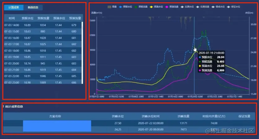This screenshot has height=139, width=259.
Task: Click x-axis label 07月05日 02时
Action: coord(116,97)
